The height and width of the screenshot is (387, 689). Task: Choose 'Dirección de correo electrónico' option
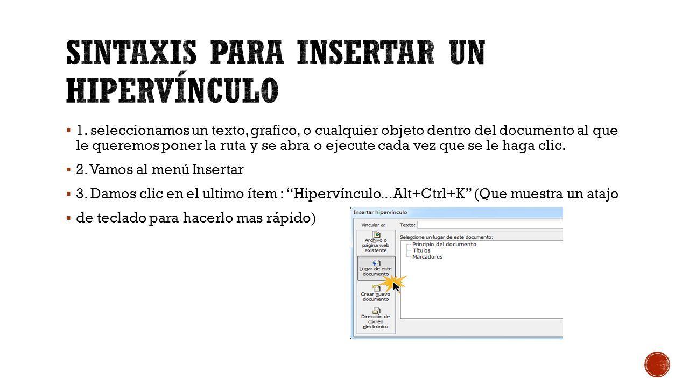[x=376, y=318]
